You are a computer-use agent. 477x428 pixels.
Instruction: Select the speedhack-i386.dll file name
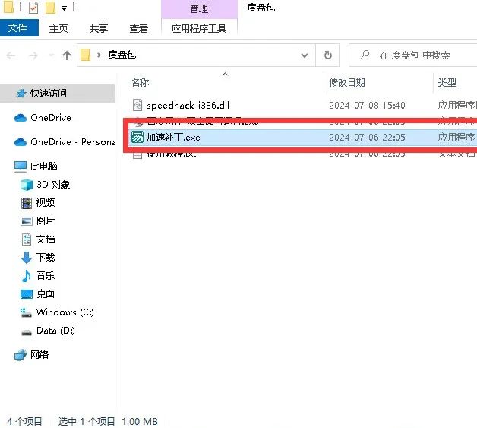click(x=188, y=106)
